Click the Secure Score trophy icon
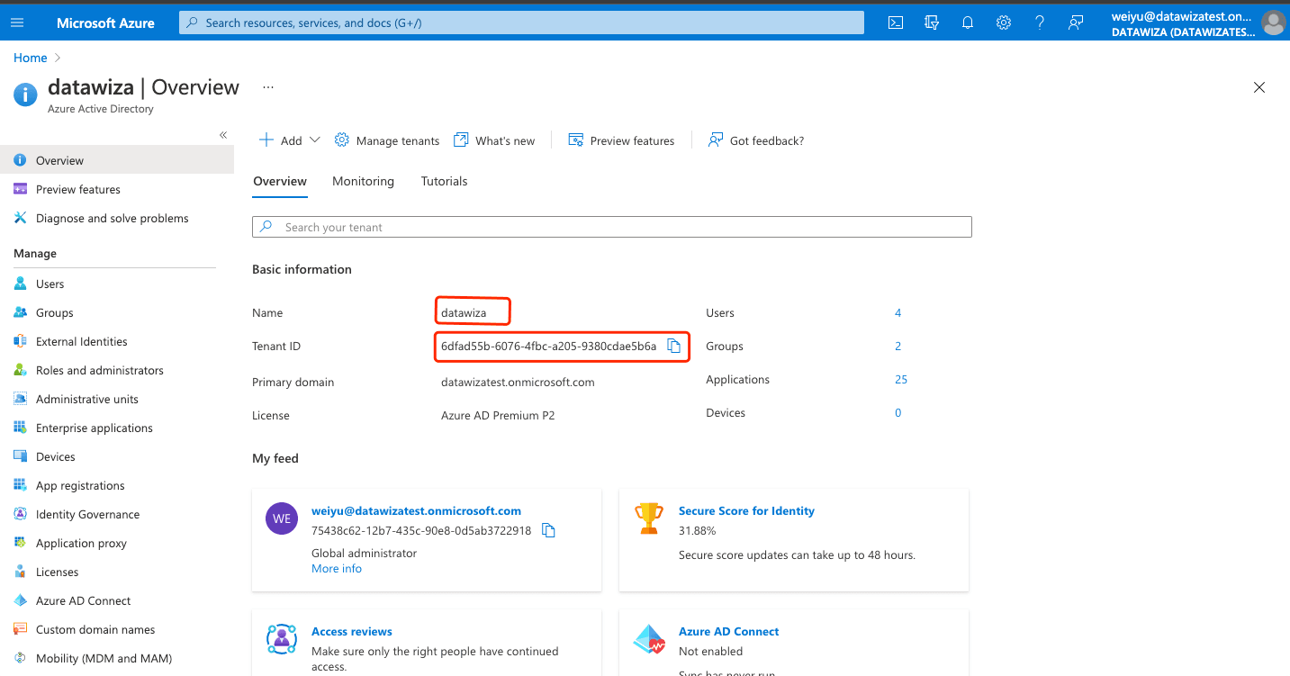1290x676 pixels. (x=649, y=518)
